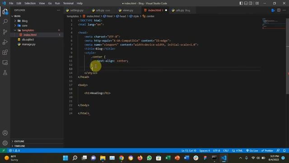Open Source Control view
289x163 pixels.
5,32
